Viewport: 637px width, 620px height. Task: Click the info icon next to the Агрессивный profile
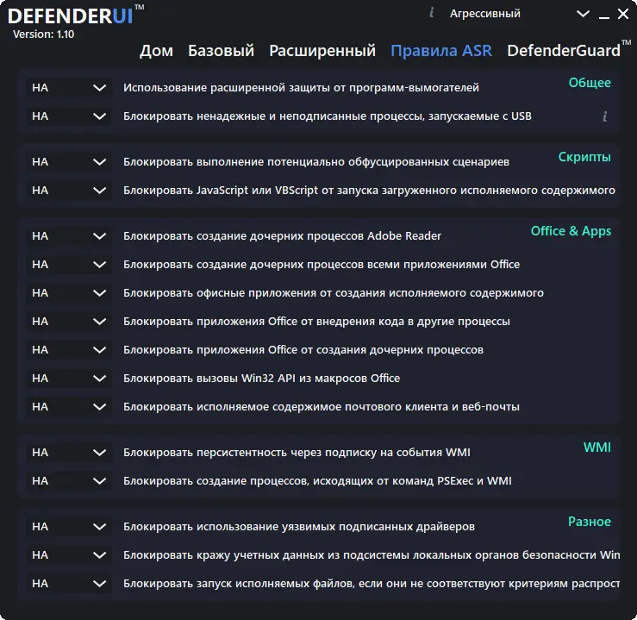coord(432,13)
